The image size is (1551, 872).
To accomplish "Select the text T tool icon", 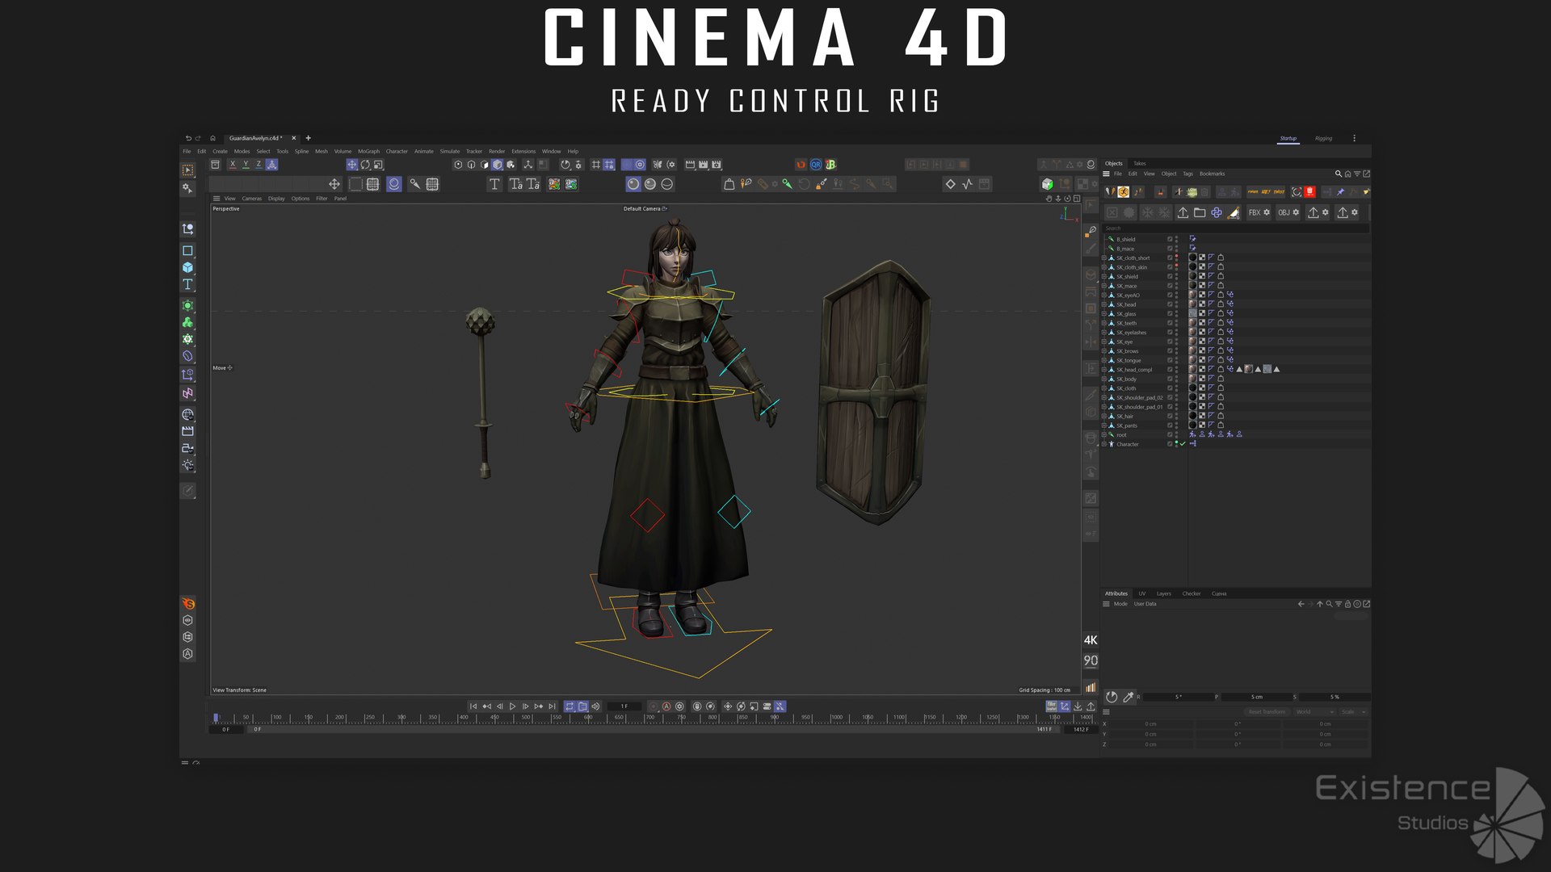I will (x=494, y=184).
